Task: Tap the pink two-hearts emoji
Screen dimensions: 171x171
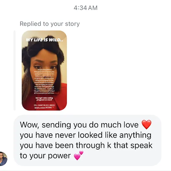Action: (78, 155)
